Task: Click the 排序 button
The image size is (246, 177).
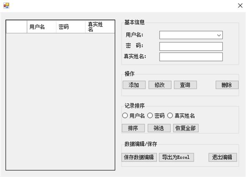Action: pos(133,128)
